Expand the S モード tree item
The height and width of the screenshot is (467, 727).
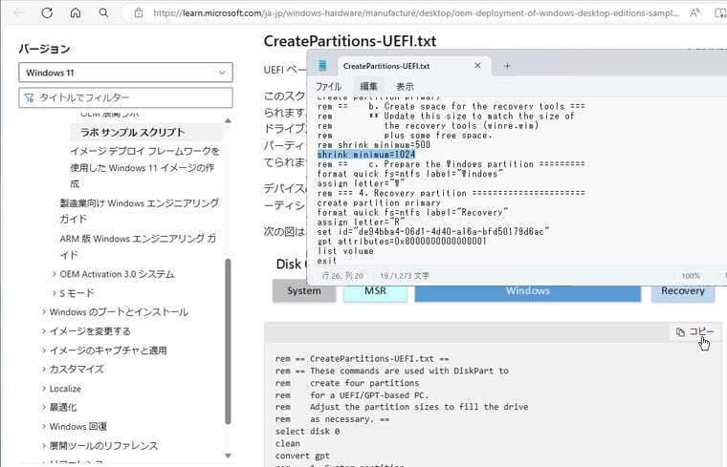click(x=55, y=293)
